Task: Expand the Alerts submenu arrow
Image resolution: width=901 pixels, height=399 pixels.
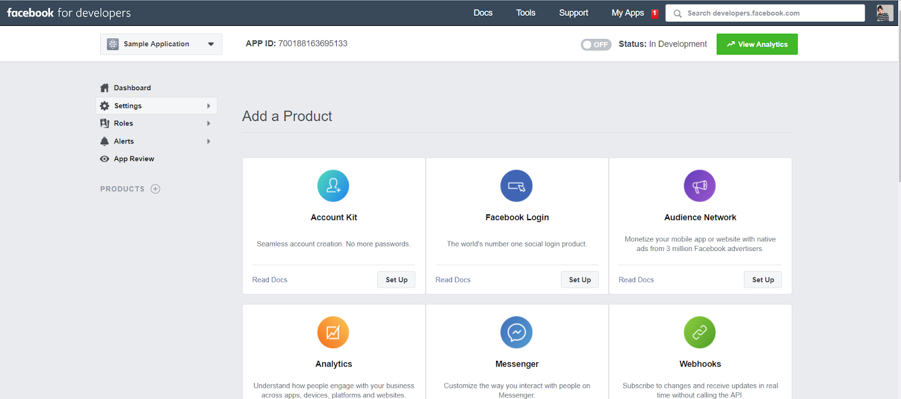Action: click(x=209, y=141)
